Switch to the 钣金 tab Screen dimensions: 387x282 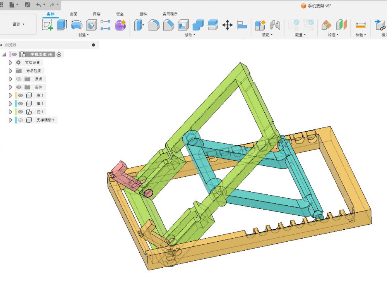[x=120, y=14]
